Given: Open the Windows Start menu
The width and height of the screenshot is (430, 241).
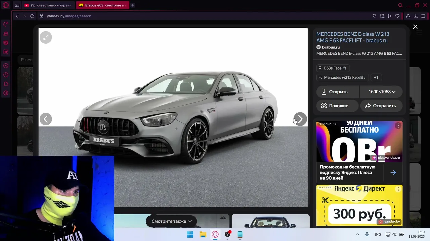Looking at the screenshot, I should tap(190, 234).
